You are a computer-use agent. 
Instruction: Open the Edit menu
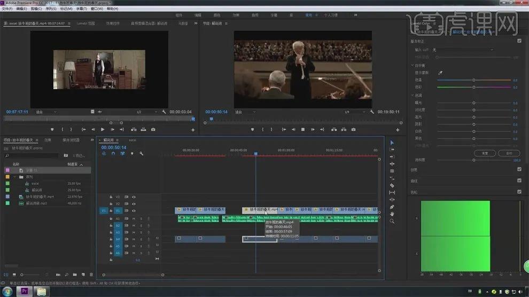click(x=21, y=9)
